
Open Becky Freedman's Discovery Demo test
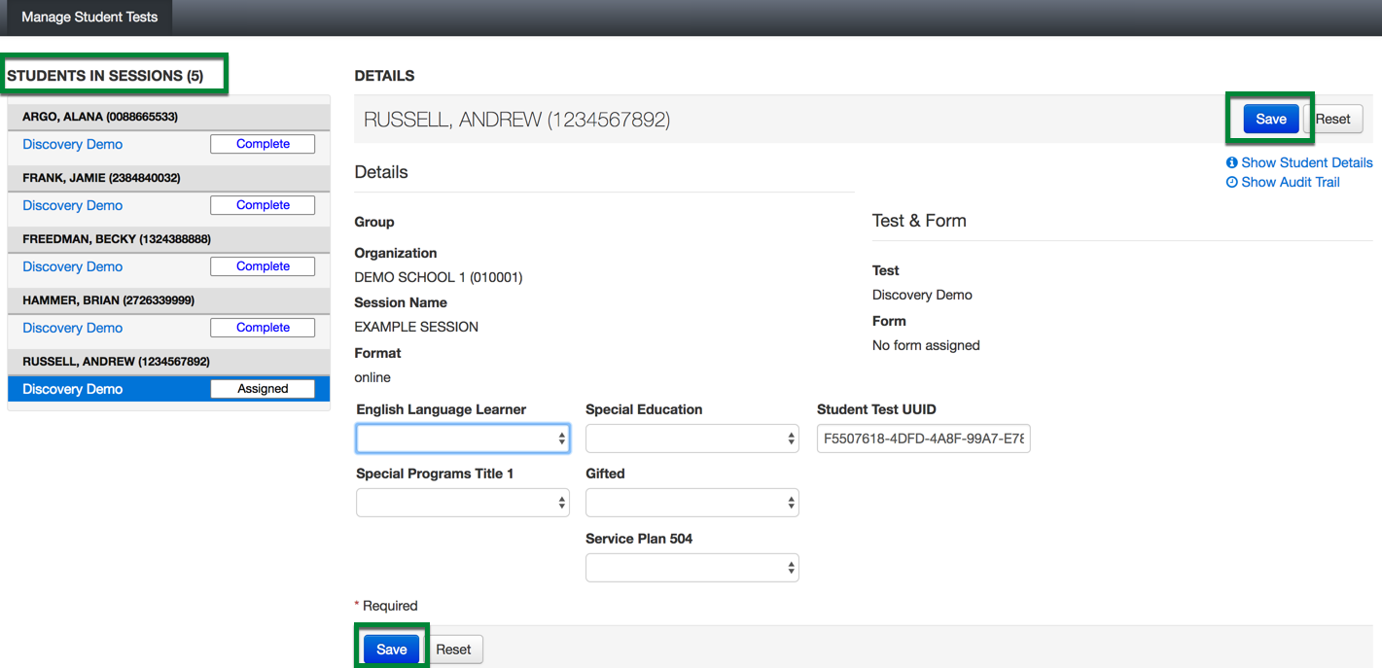(x=73, y=266)
